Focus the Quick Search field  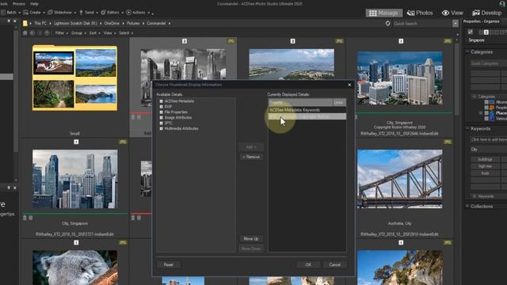click(422, 23)
